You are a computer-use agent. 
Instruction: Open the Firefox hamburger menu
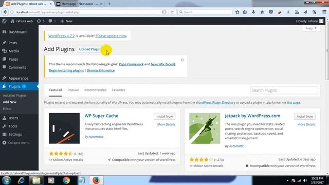324,12
